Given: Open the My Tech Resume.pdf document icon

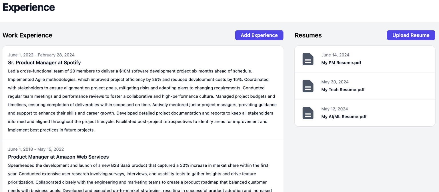Looking at the screenshot, I should click(308, 86).
